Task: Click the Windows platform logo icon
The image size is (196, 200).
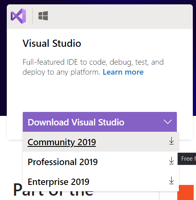Action: (x=43, y=16)
